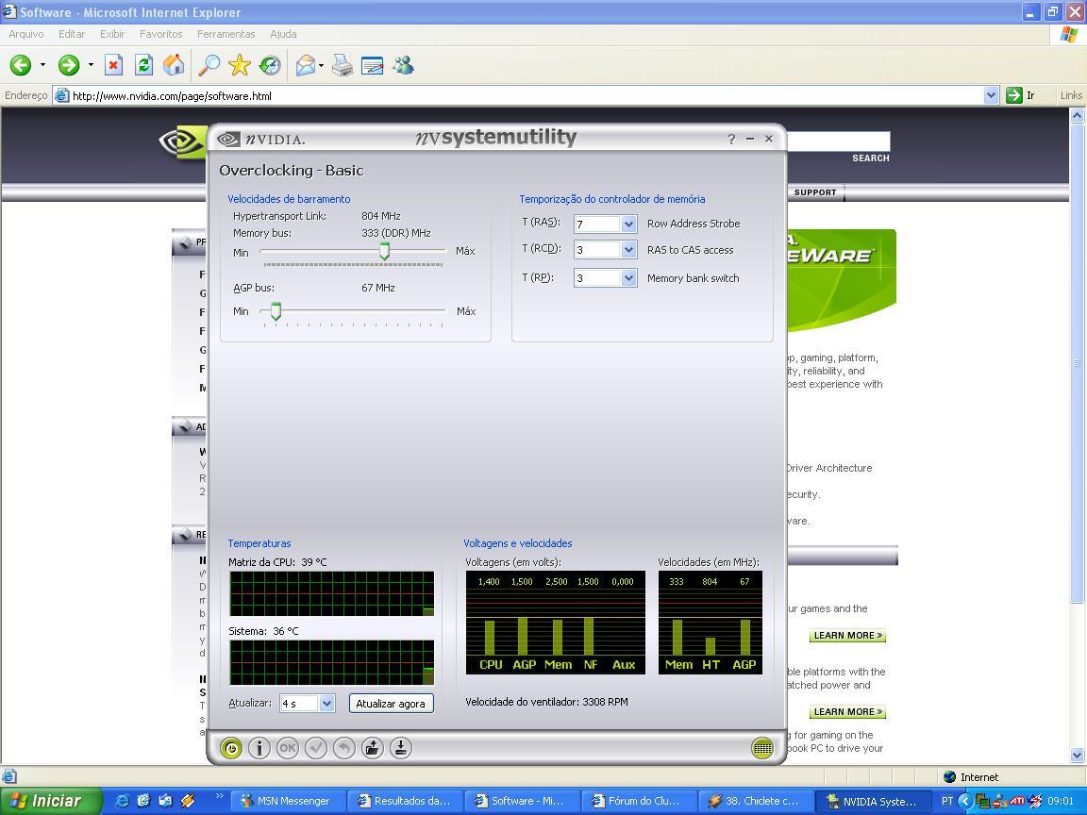The image size is (1087, 815).
Task: Click the round OK icon in NVIDIA utility
Action: [x=288, y=748]
